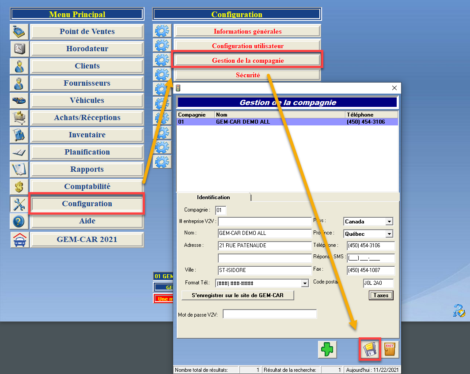
Task: Open the Achats/Réceptions menu
Action: click(x=87, y=117)
